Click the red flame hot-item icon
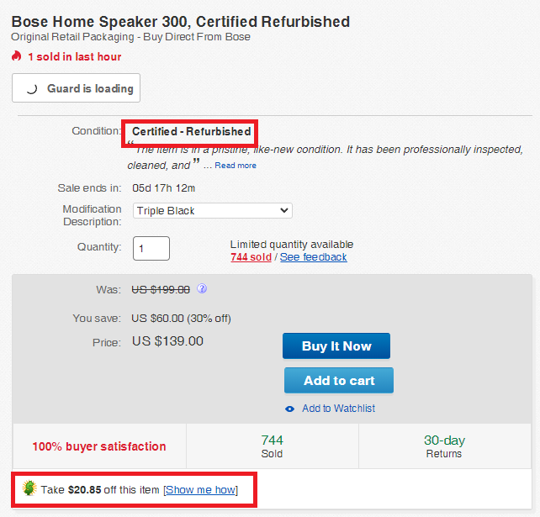Viewport: 540px width, 517px height. (16, 55)
